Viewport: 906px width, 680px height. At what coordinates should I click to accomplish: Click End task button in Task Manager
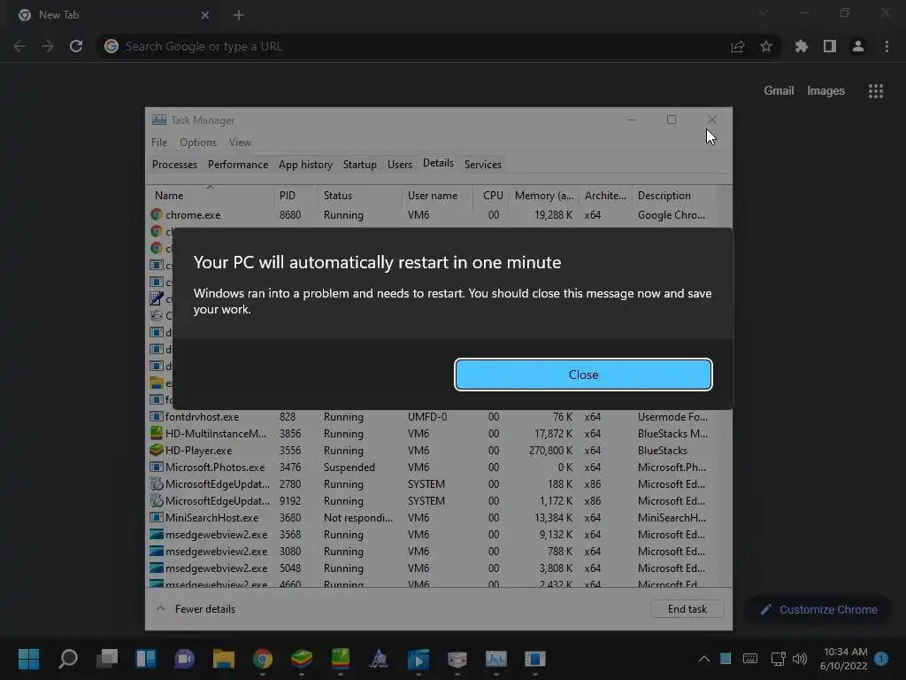point(687,609)
